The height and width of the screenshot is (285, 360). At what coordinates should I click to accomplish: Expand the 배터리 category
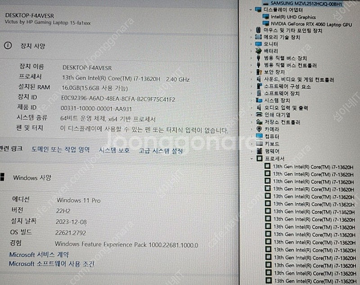251,51
